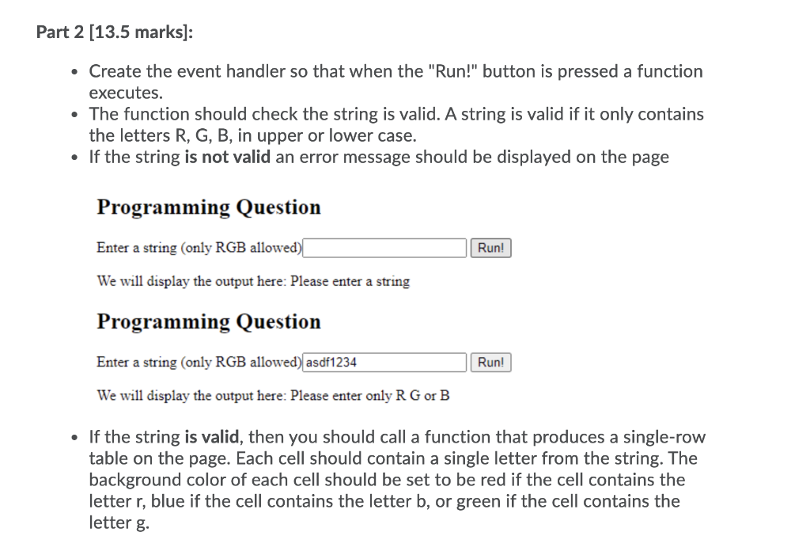Click the second Programming Question heading
Viewport: 810px width, 536px height.
208,321
